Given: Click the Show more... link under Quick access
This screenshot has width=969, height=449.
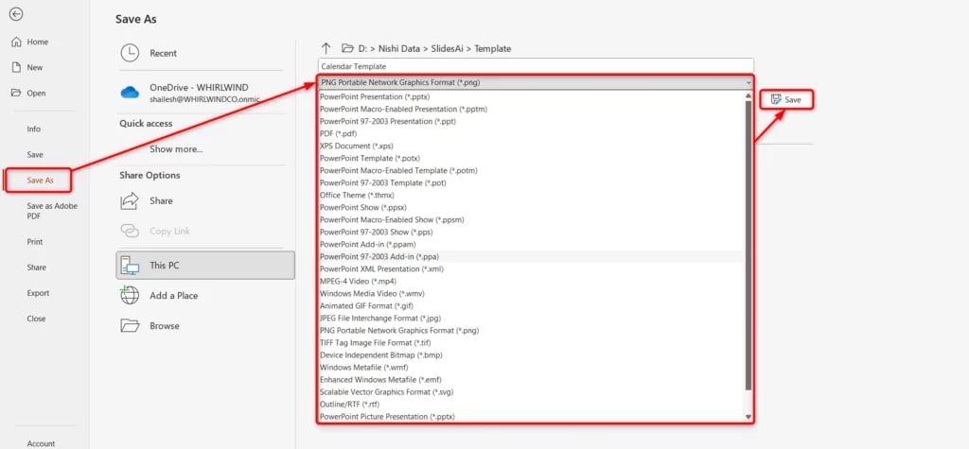Looking at the screenshot, I should (176, 149).
